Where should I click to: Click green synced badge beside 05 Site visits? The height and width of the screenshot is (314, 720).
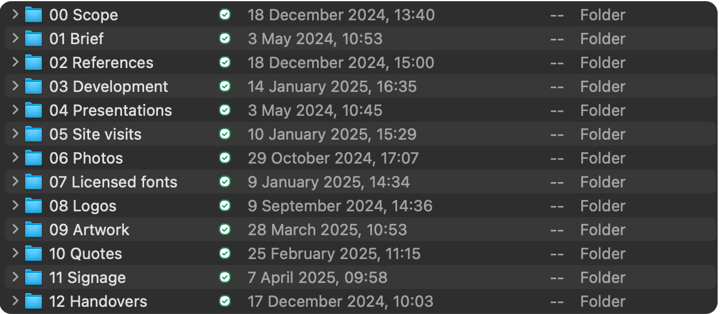pyautogui.click(x=225, y=134)
